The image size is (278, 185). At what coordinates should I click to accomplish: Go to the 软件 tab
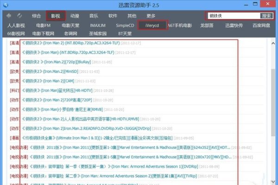[x=113, y=16]
